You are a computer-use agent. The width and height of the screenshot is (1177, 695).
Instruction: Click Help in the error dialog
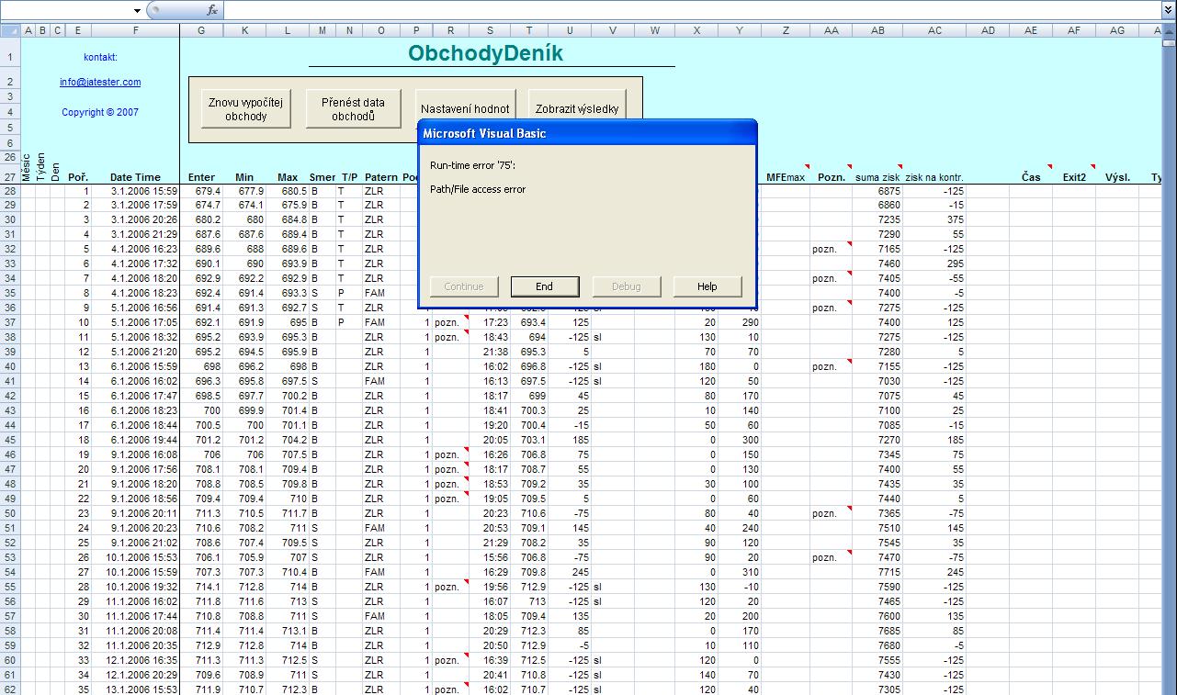[707, 286]
